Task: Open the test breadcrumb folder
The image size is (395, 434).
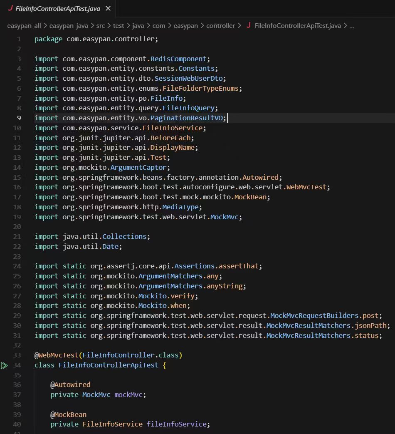Action: pos(118,26)
